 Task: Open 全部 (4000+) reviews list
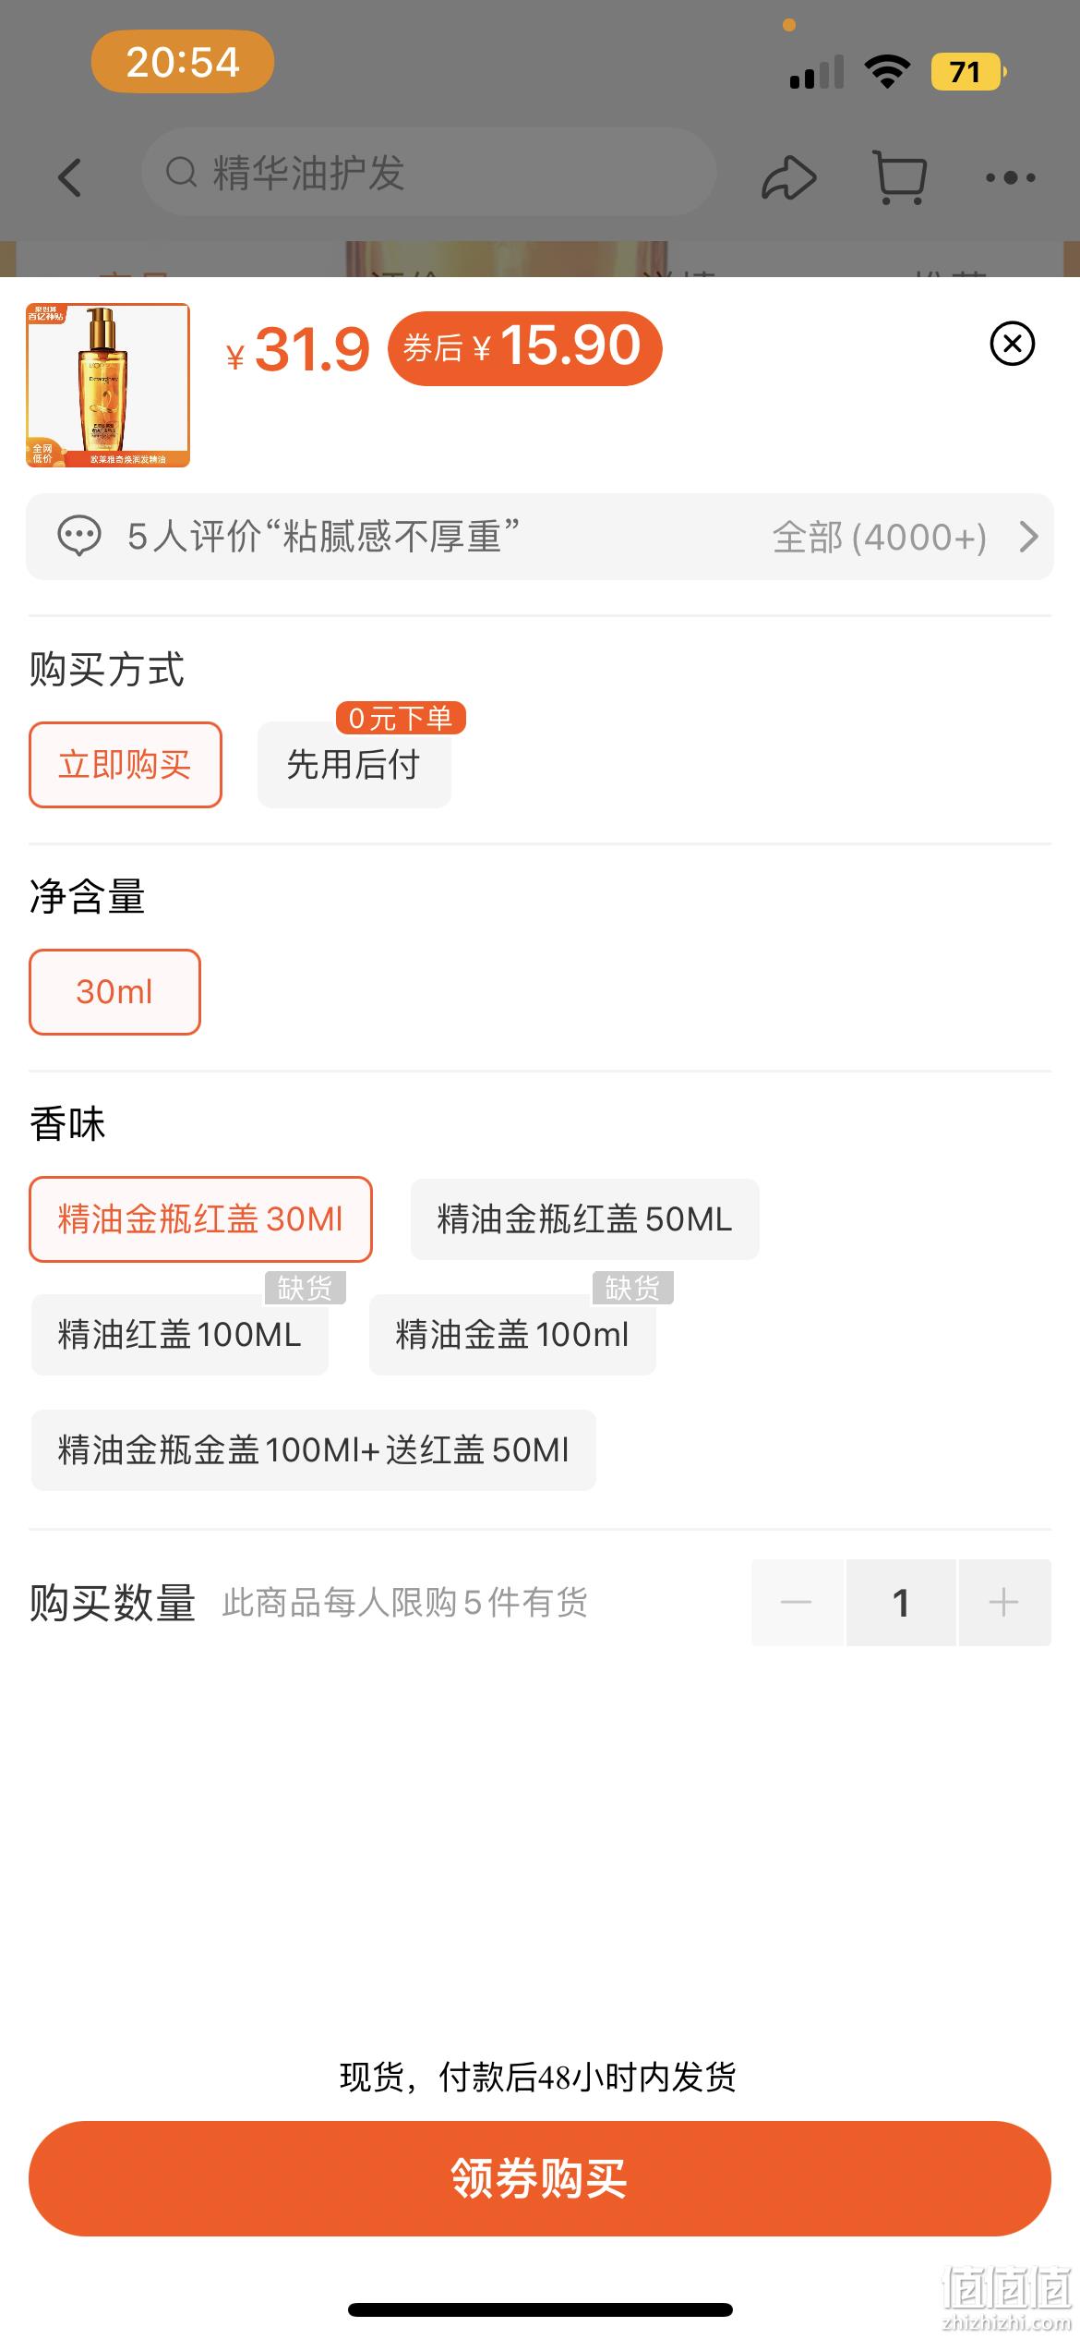(x=880, y=537)
